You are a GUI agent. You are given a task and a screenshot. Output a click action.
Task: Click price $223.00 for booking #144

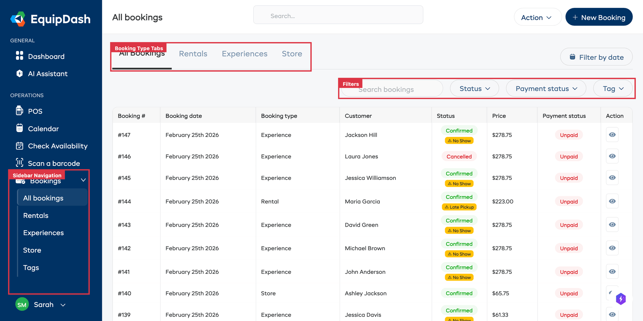tap(503, 202)
